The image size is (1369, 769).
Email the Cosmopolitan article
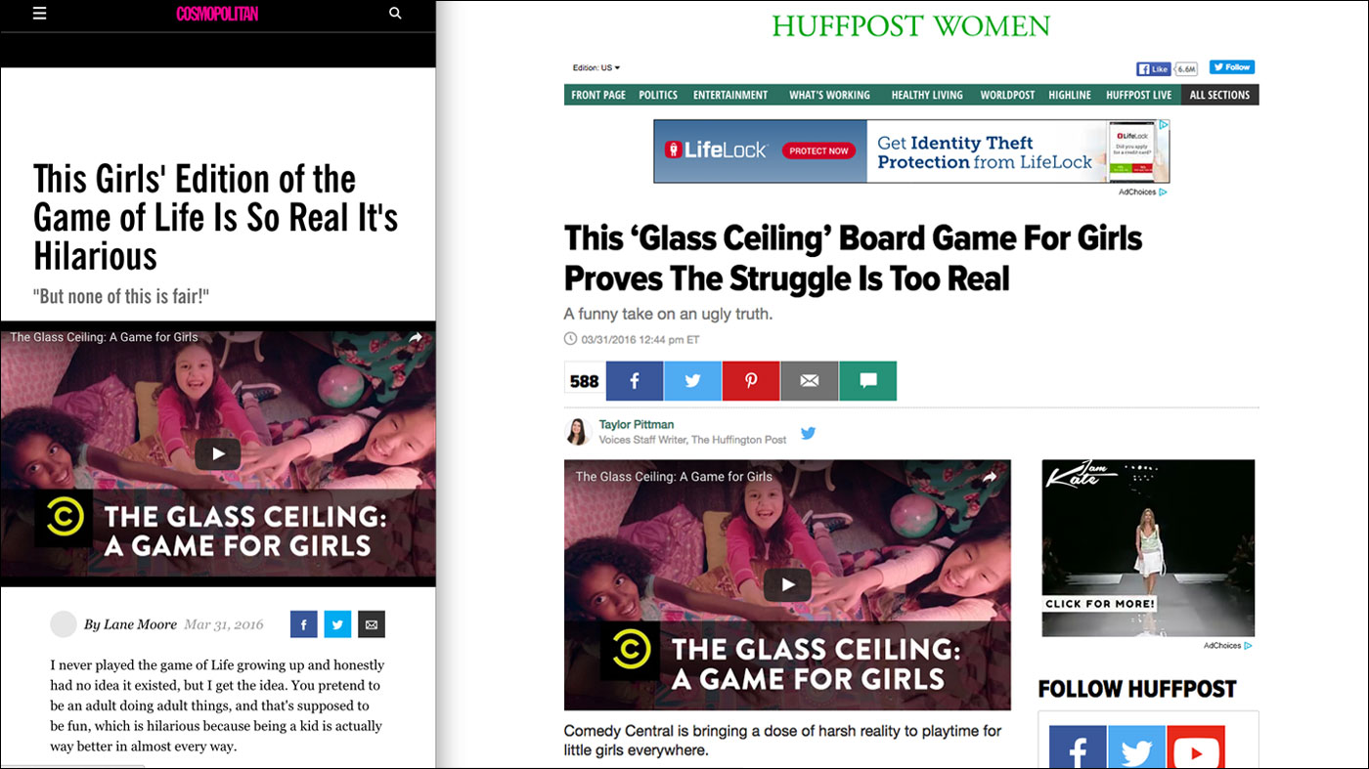pyautogui.click(x=372, y=624)
